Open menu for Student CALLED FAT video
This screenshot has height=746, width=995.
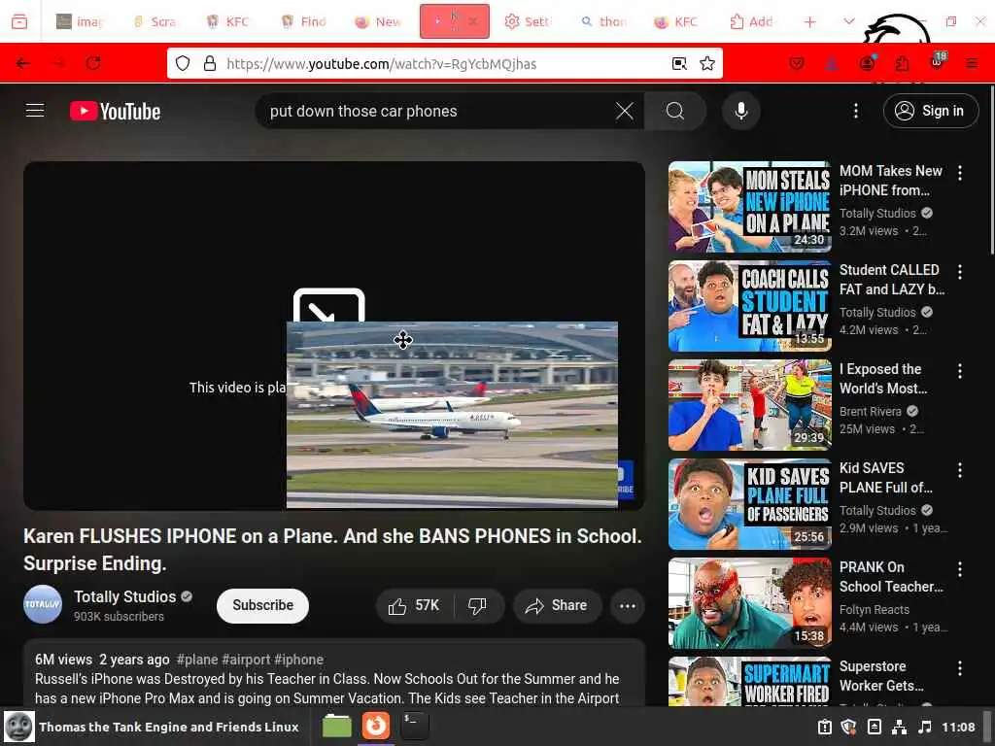point(959,272)
